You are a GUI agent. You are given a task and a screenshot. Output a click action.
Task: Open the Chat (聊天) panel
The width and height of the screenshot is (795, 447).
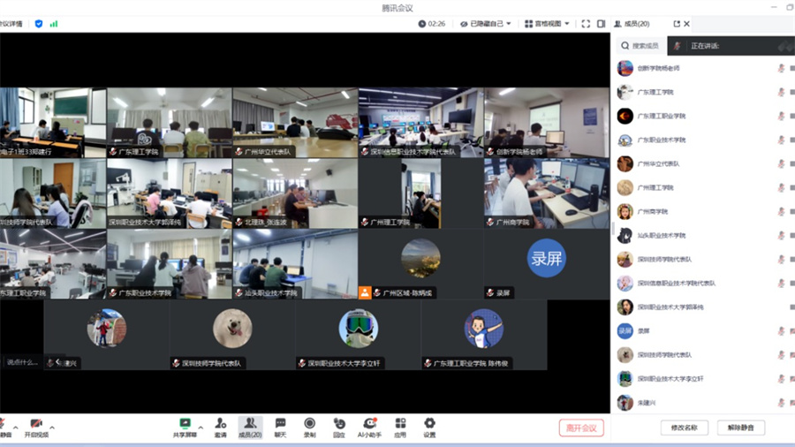(x=280, y=425)
